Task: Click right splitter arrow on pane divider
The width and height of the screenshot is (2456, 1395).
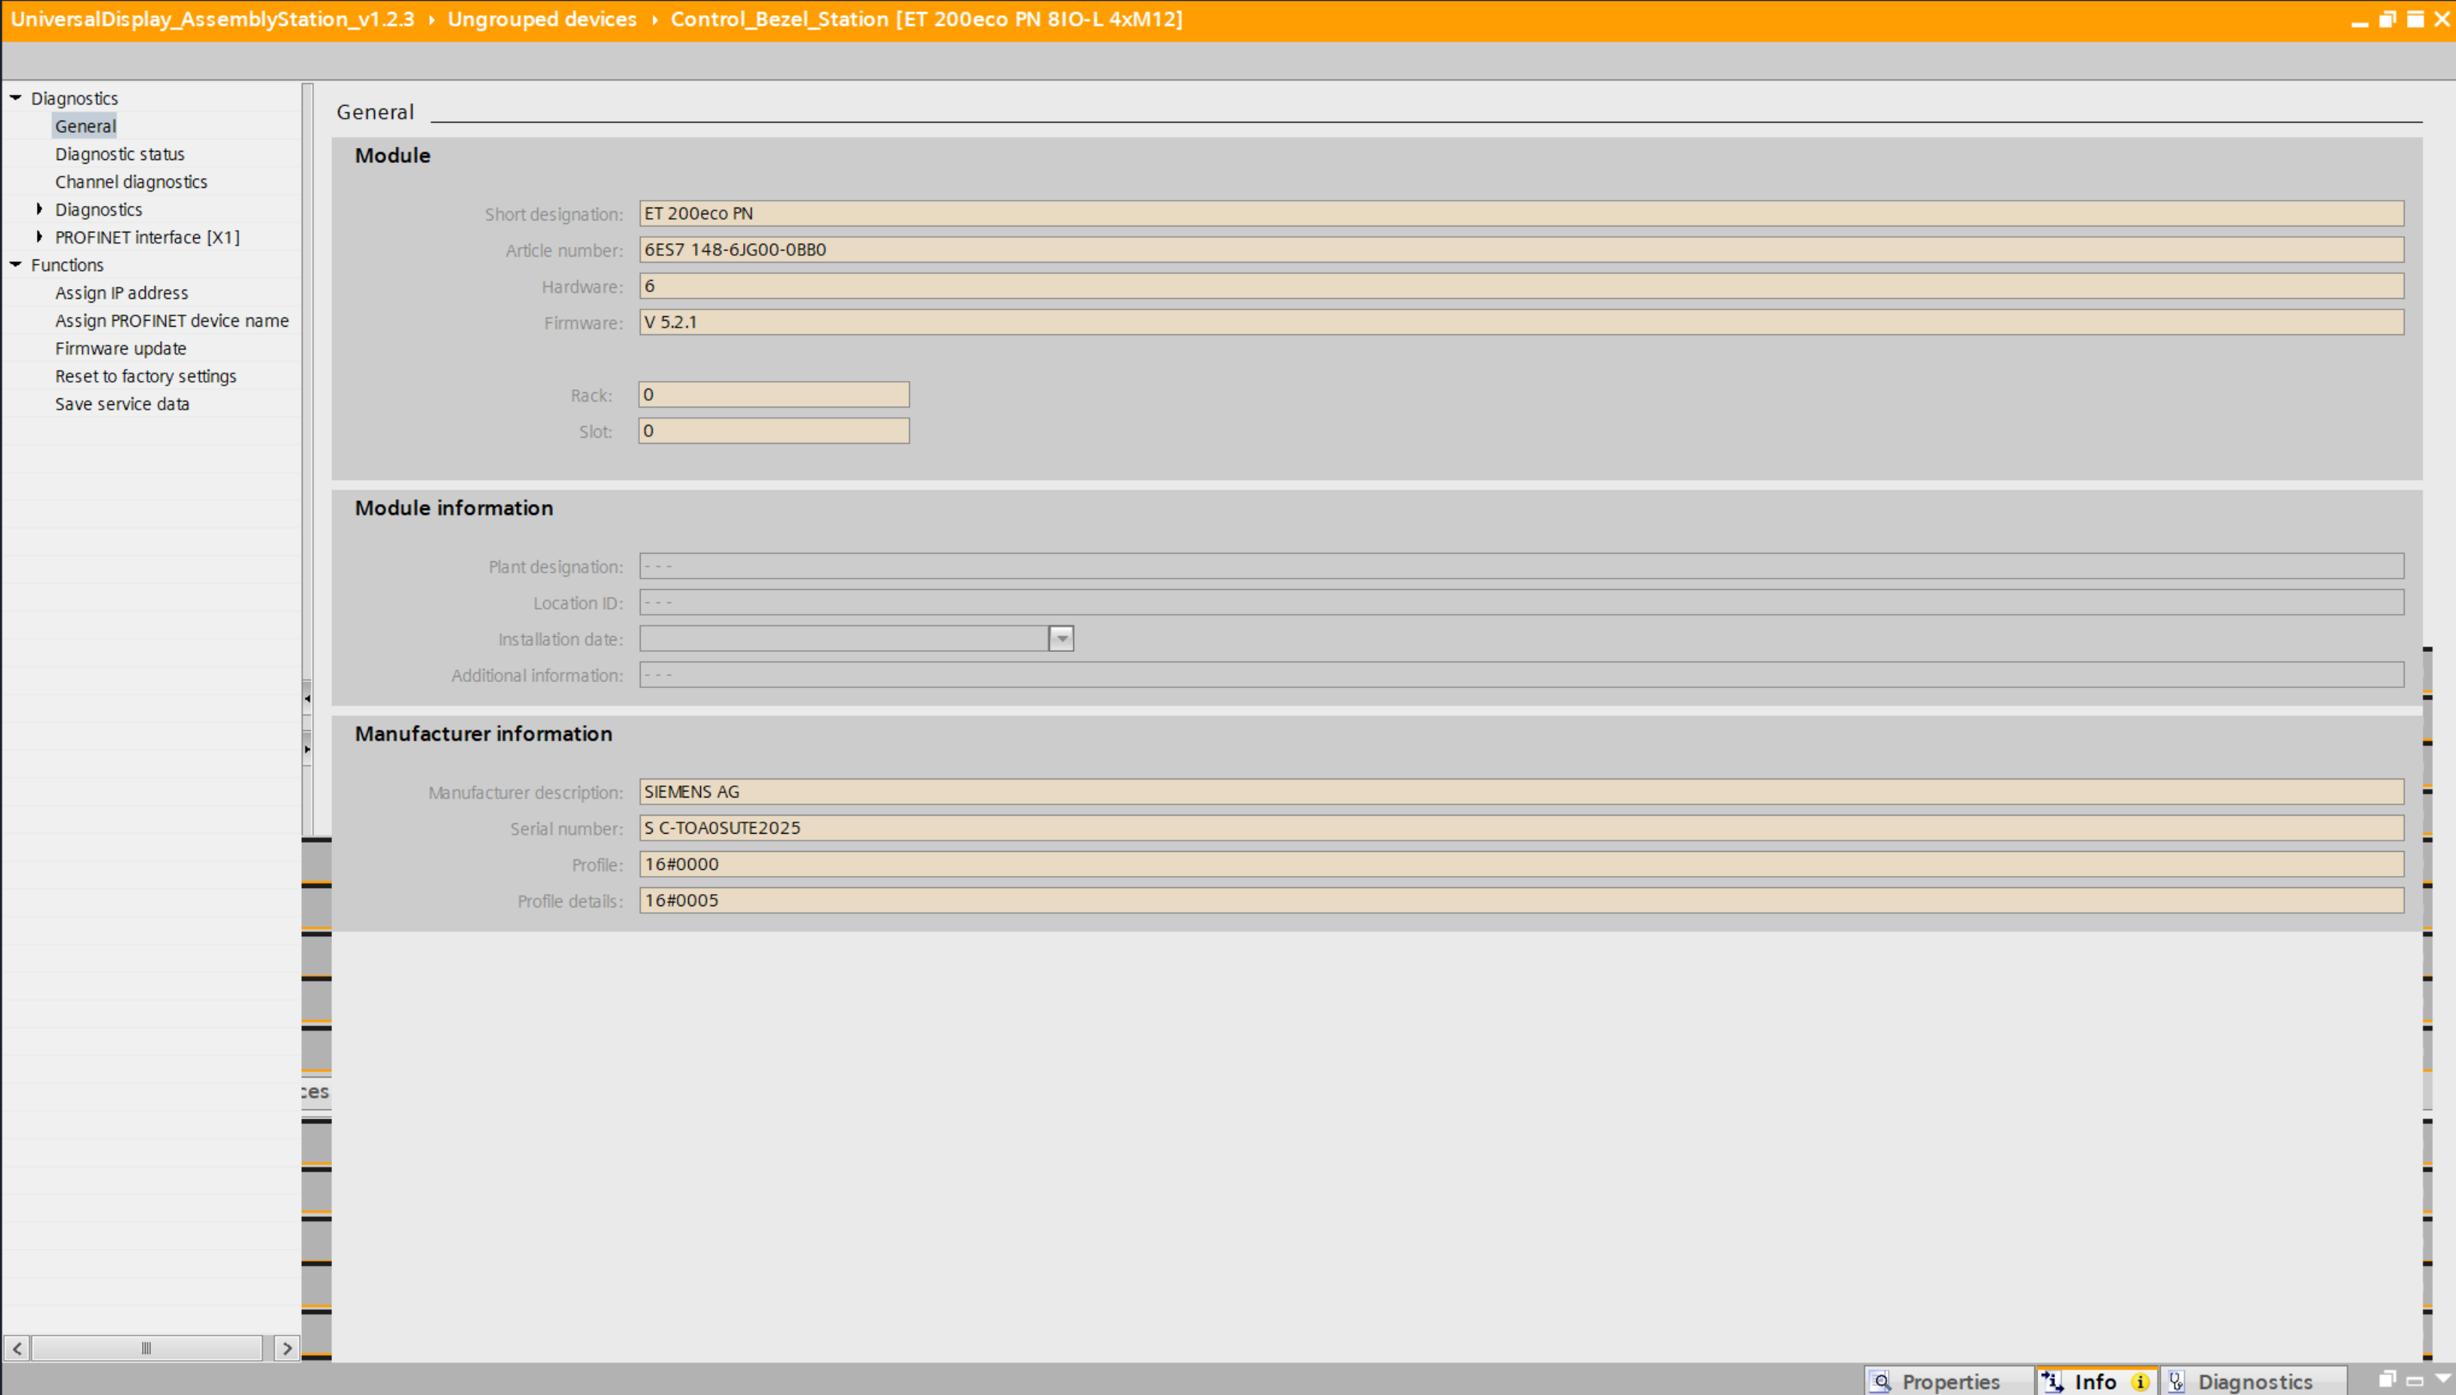Action: [x=306, y=749]
